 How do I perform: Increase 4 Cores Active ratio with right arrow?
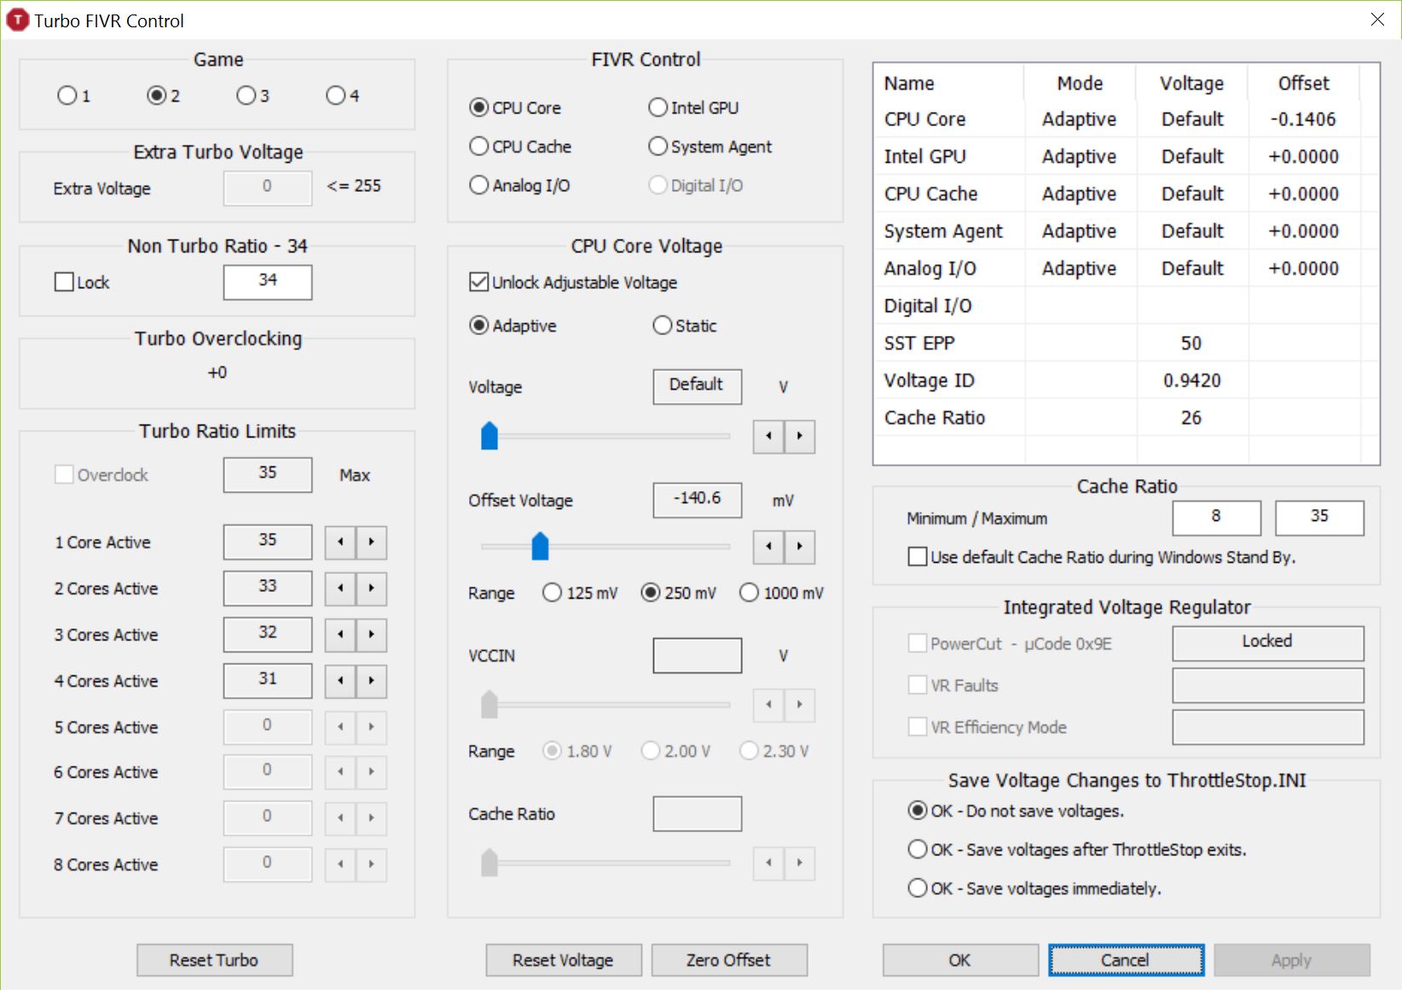pos(371,680)
